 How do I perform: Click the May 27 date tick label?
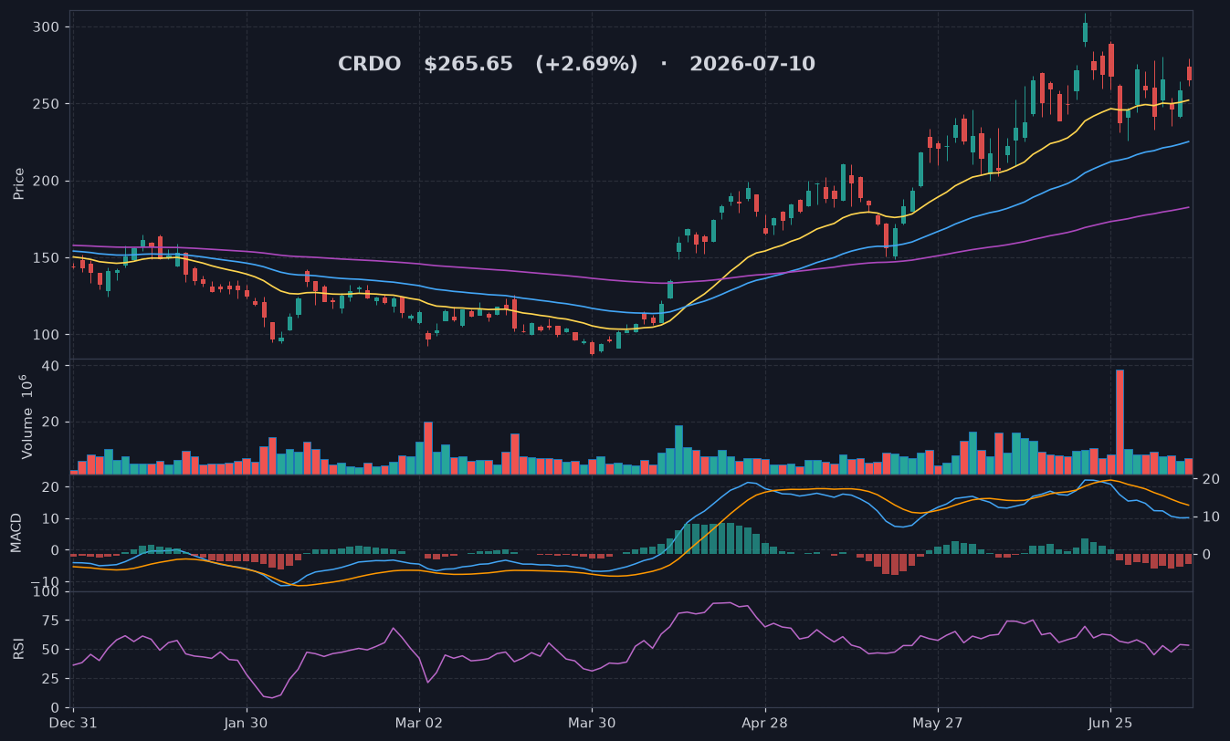pyautogui.click(x=939, y=723)
